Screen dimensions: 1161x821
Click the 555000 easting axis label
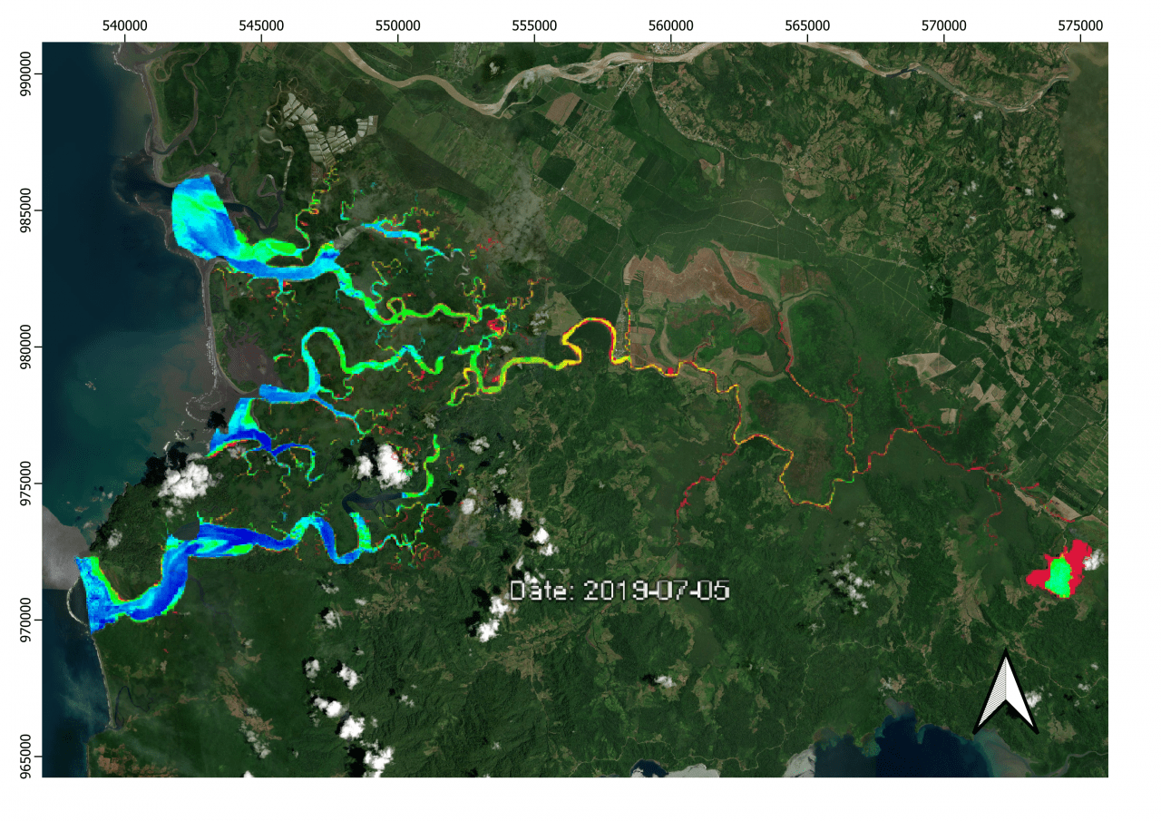[x=534, y=27]
